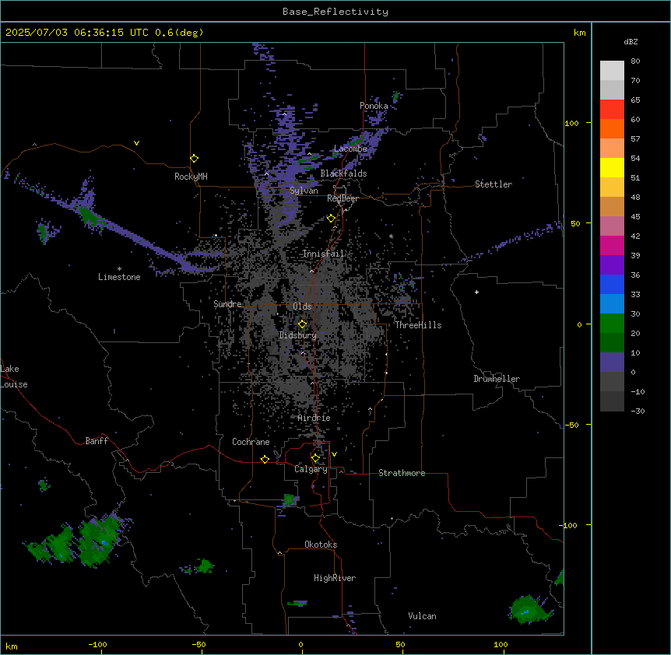This screenshot has width=671, height=655.
Task: Click the Blackfalds city label
Action: coord(343,173)
